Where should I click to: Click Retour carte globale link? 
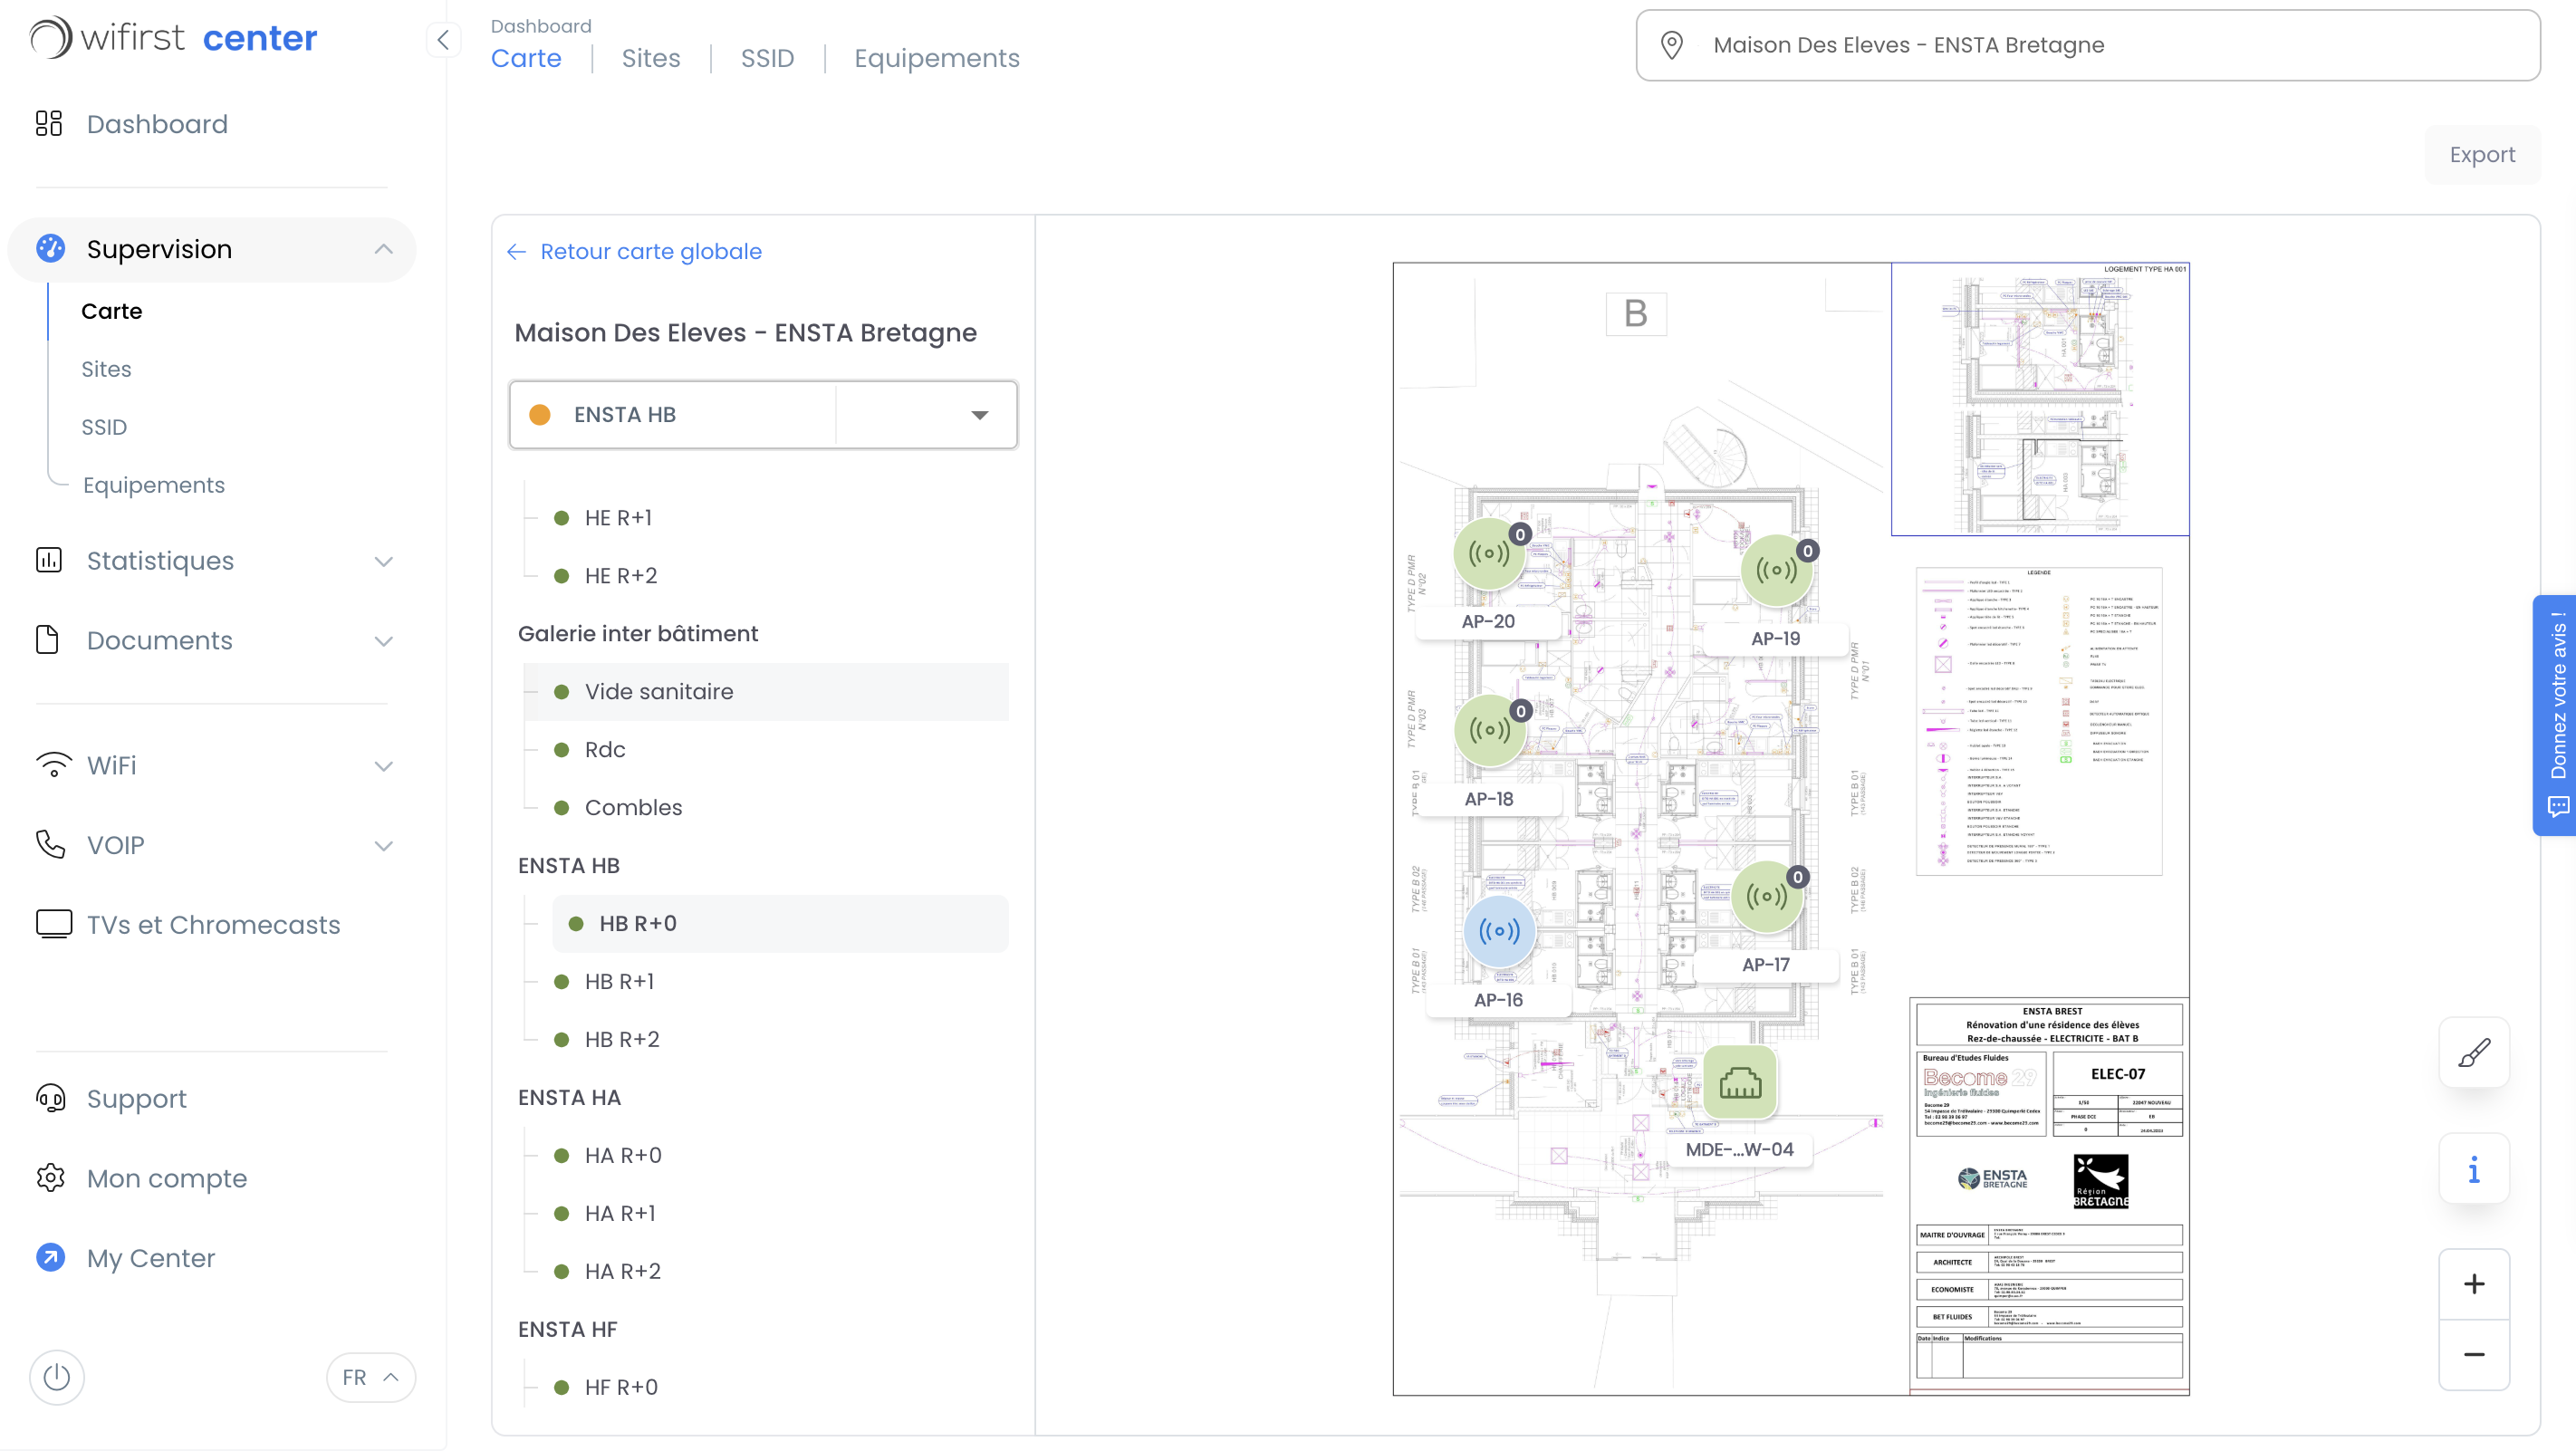tap(635, 251)
